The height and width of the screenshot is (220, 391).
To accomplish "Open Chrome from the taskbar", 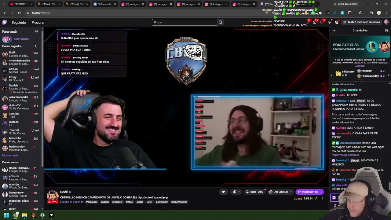I will [x=16, y=215].
